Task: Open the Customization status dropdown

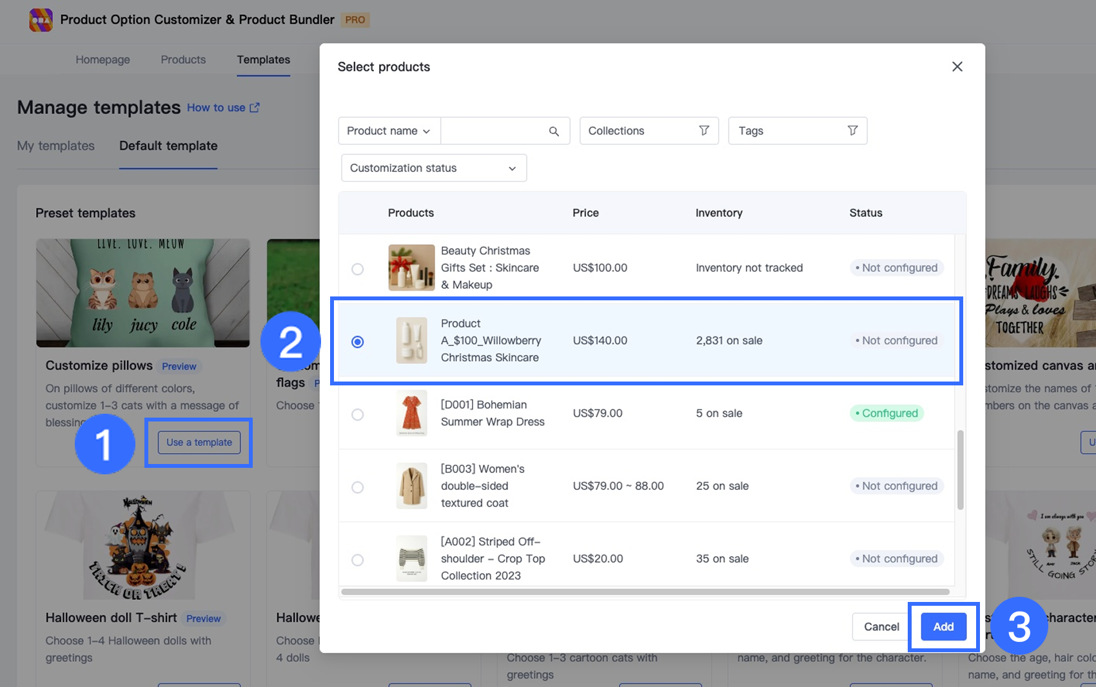Action: (x=433, y=168)
